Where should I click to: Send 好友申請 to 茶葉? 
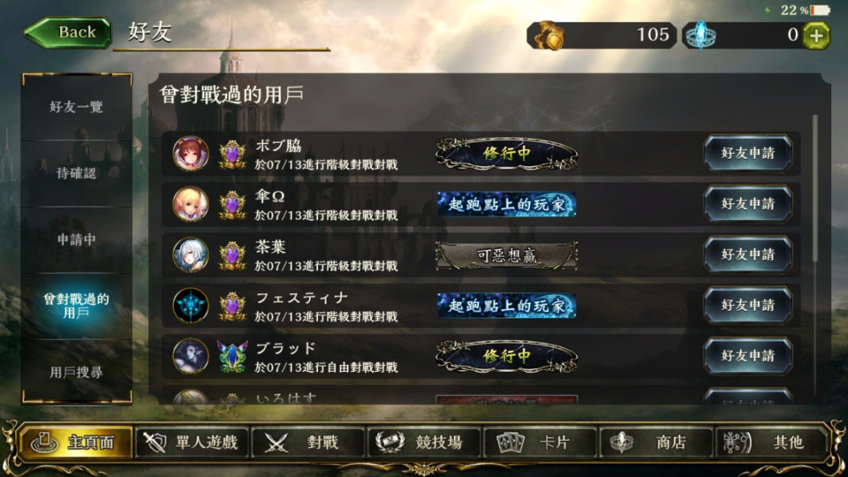coord(748,254)
